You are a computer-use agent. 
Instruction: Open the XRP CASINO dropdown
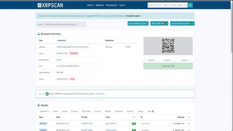(159, 23)
